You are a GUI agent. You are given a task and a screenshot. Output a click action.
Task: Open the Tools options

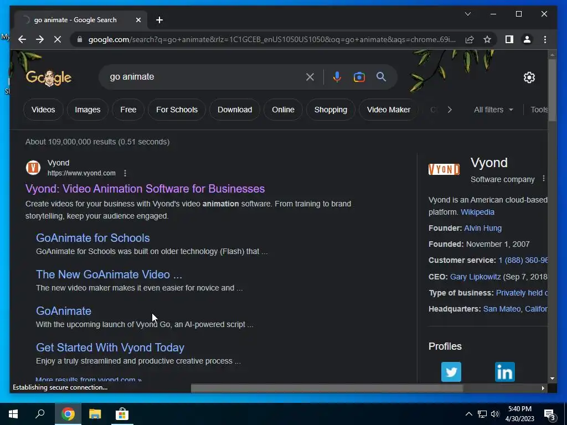(539, 110)
